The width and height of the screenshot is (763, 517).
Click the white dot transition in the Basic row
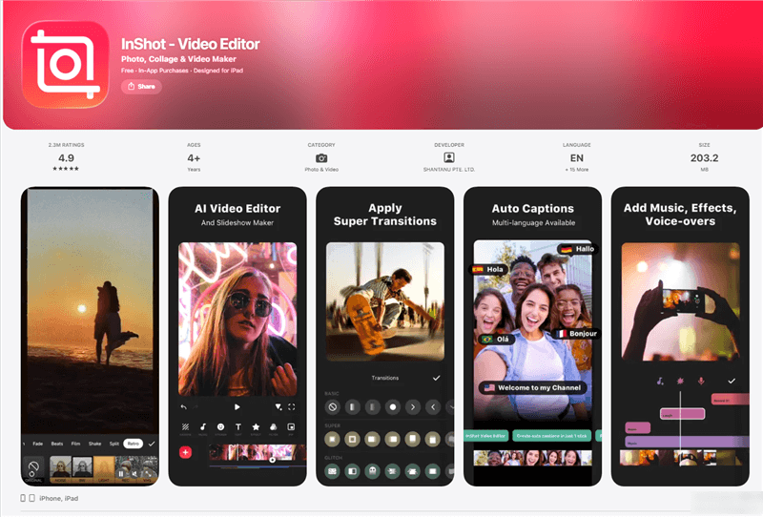[393, 407]
